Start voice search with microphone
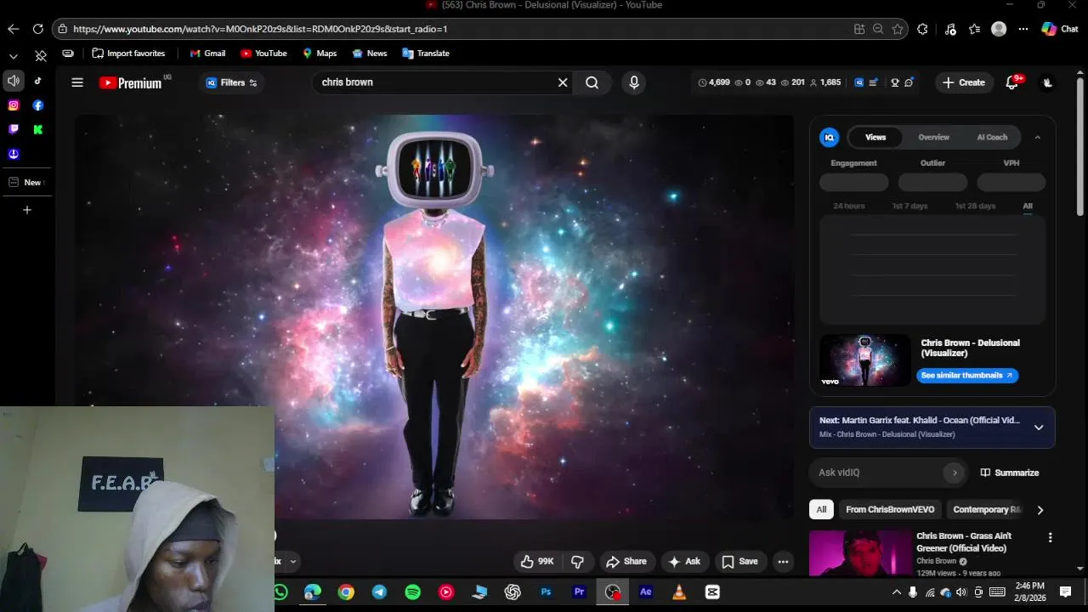 tap(633, 82)
